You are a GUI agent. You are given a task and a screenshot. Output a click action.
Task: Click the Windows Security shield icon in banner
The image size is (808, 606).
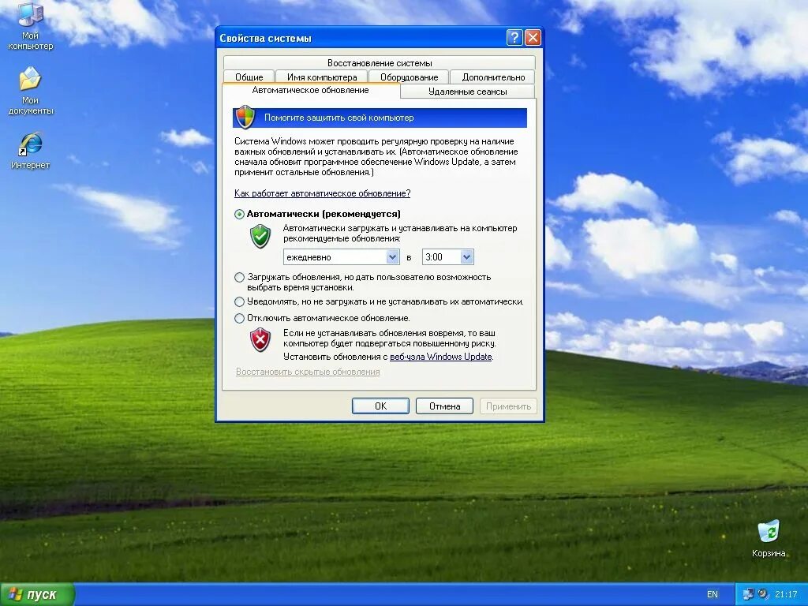point(245,117)
